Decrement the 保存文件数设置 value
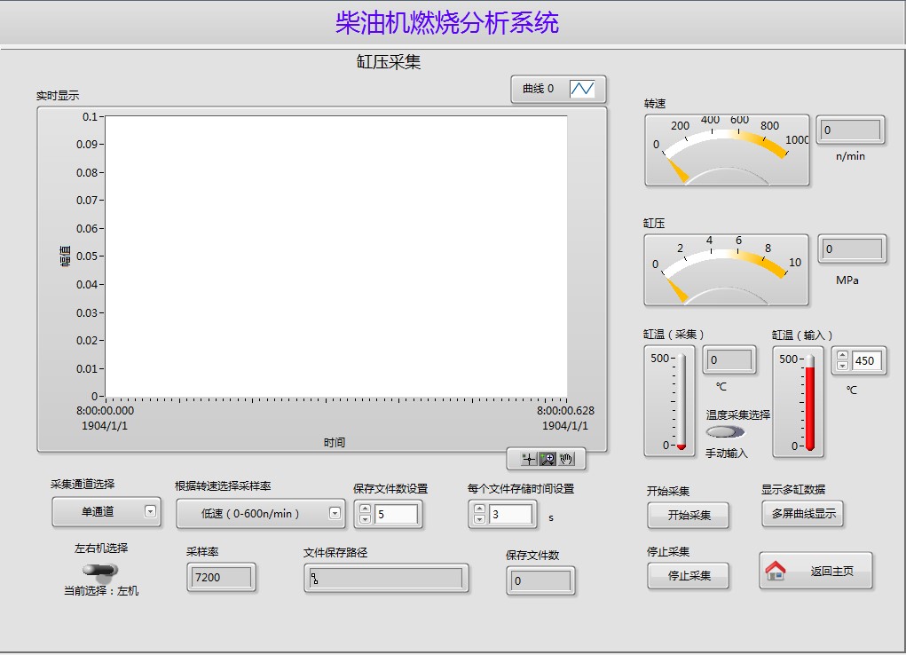906x655 pixels. pos(366,518)
